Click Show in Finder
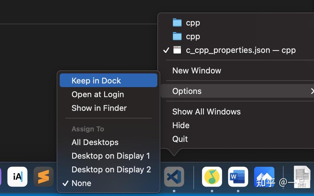Screen dimensions: 314x196 [99, 108]
